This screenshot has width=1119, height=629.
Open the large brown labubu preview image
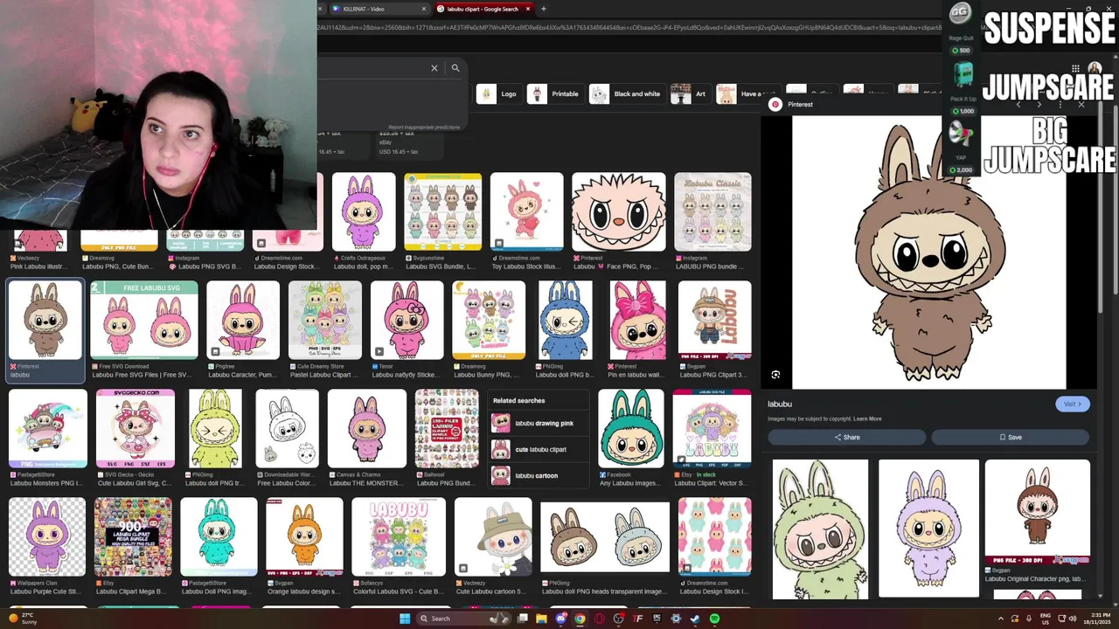point(929,252)
